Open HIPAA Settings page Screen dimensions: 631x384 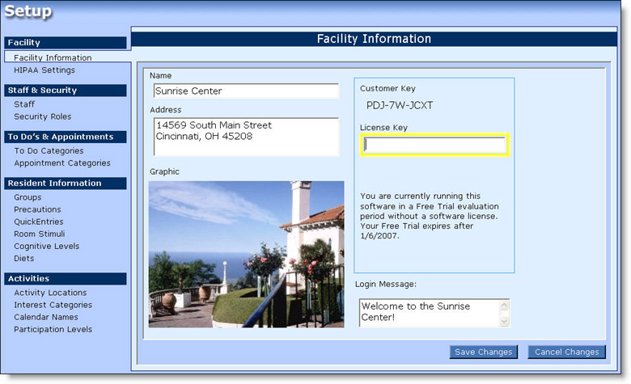44,70
